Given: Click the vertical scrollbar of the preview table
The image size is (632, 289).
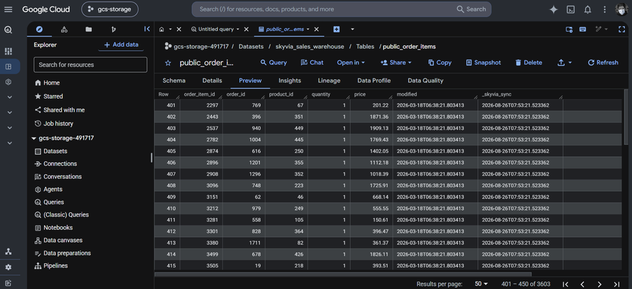Looking at the screenshot, I should click(626, 118).
